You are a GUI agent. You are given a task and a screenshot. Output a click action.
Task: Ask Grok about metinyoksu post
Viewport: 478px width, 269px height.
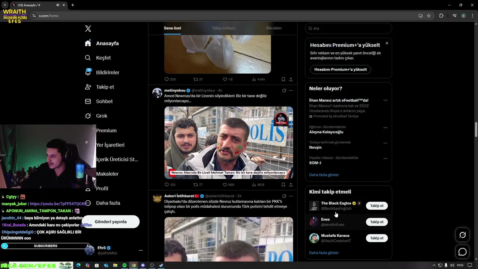tap(284, 90)
